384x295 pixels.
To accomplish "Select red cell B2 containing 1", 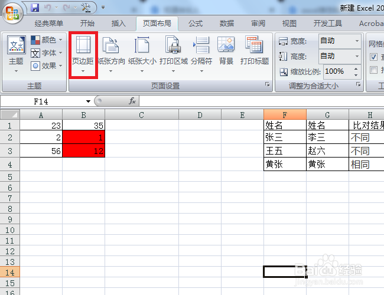I will (x=83, y=137).
